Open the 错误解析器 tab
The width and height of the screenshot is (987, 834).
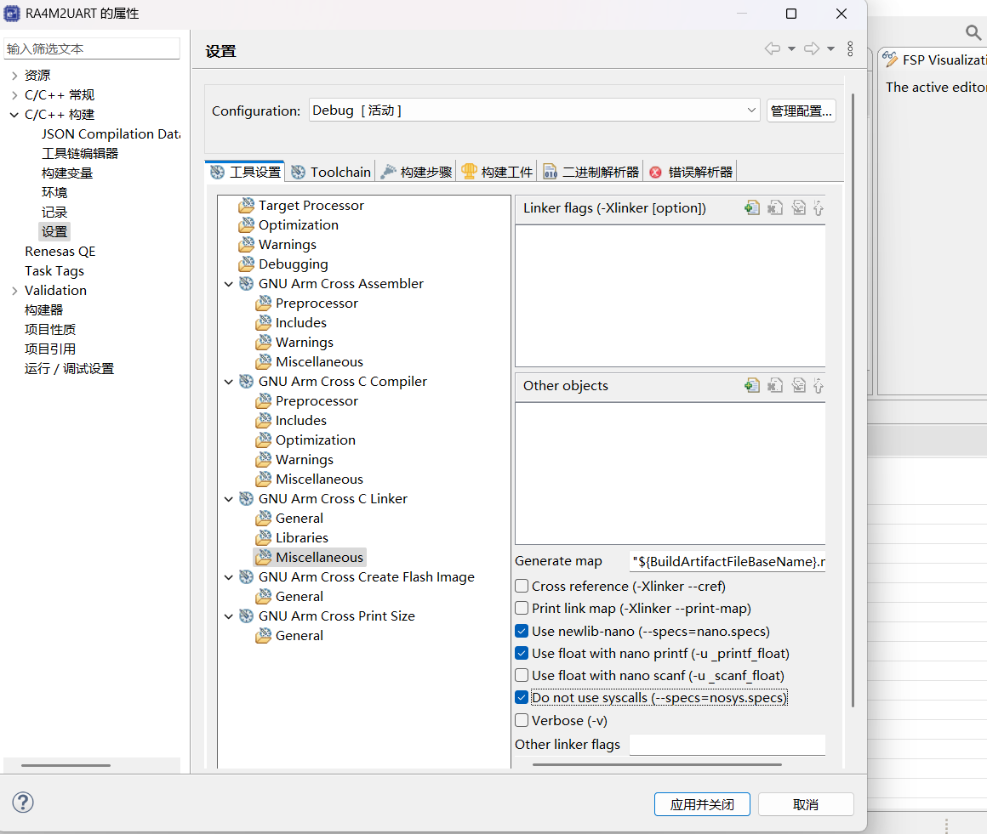click(691, 172)
